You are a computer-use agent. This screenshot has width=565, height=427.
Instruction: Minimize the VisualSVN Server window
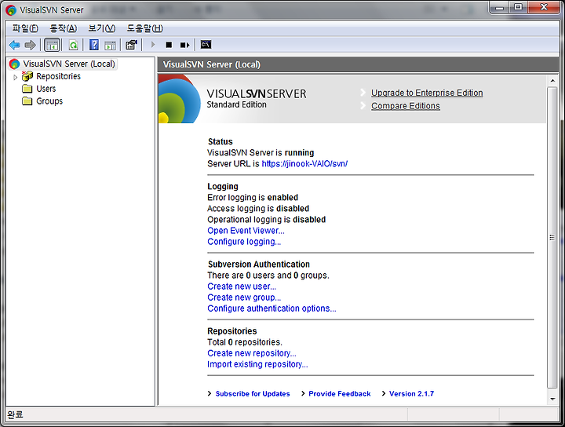coord(499,8)
